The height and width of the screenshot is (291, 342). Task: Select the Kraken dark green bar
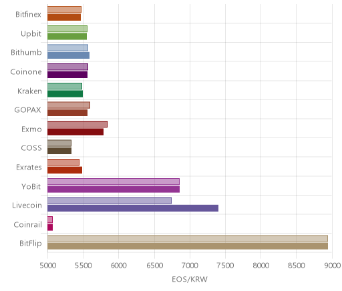65,93
